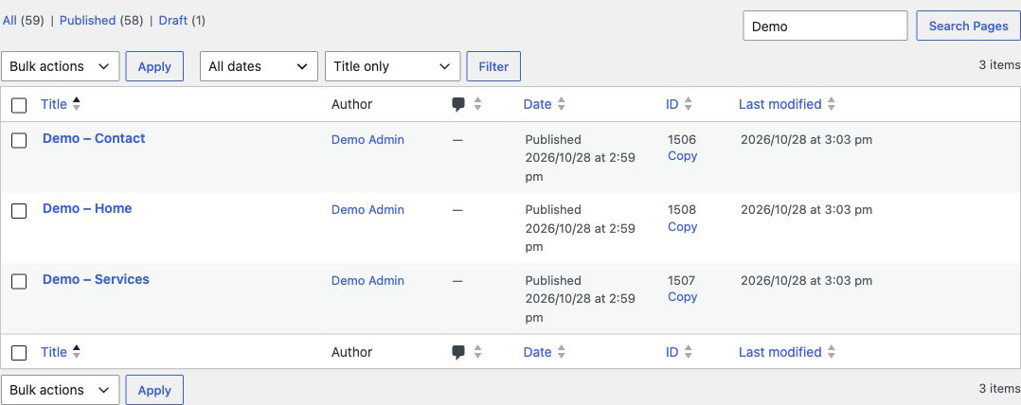Image resolution: width=1021 pixels, height=405 pixels.
Task: Sort by top Title column header
Action: pos(53,104)
